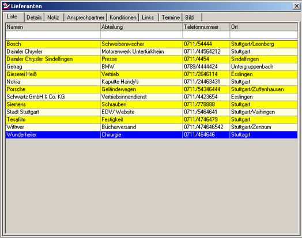Go to the Links tab

(x=148, y=17)
